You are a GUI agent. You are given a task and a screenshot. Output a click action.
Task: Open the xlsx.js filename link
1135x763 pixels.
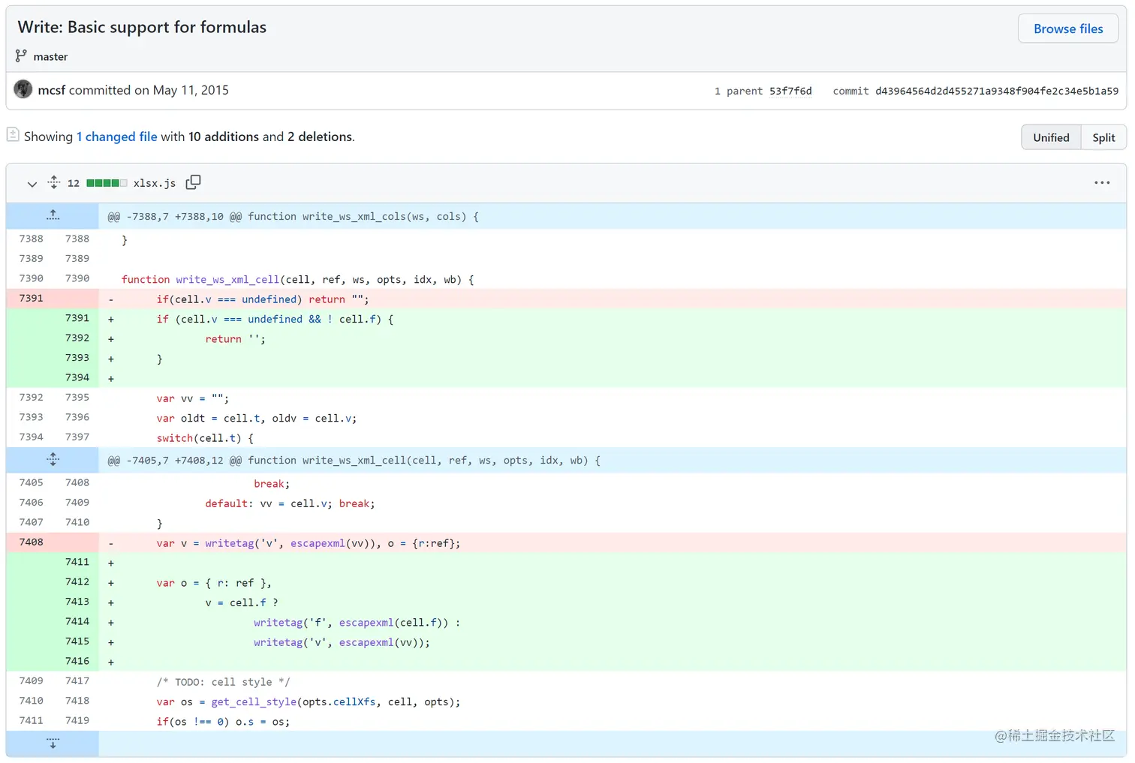tap(155, 182)
